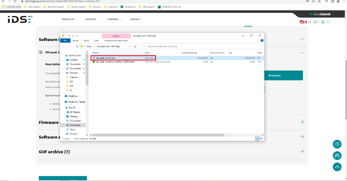Open the IDS website search magnifier icon
The image size is (347, 181).
coord(329,22)
